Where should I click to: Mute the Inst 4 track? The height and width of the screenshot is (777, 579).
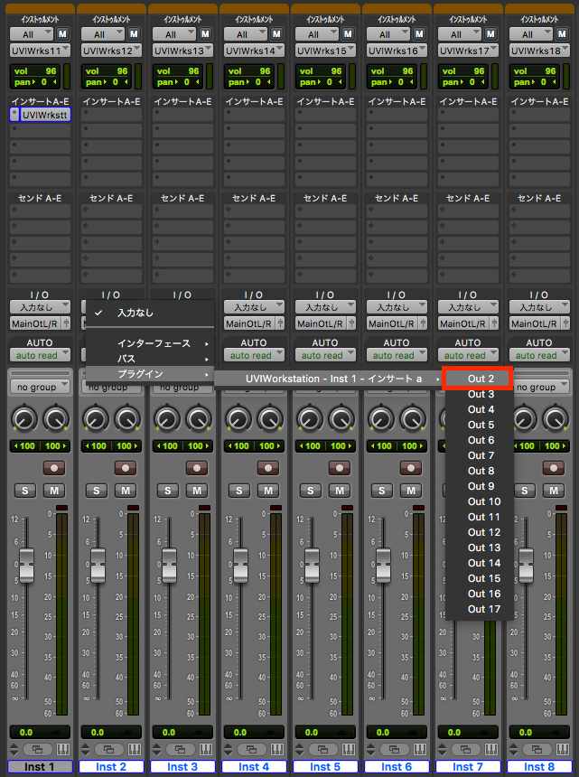[x=268, y=491]
